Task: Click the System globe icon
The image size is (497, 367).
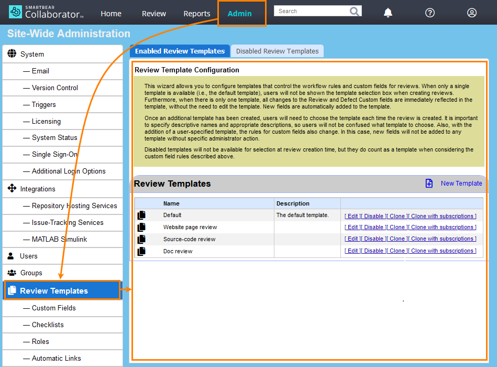Action: (12, 53)
